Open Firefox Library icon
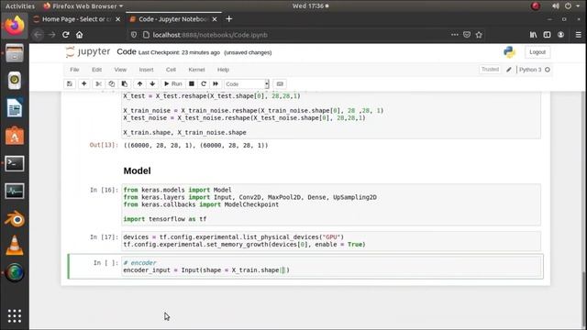The image size is (587, 330). coord(533,35)
